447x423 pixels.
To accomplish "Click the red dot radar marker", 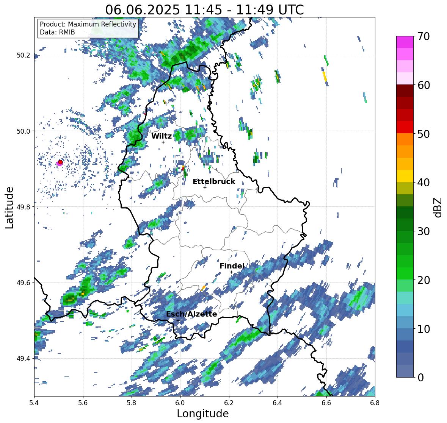I will 60,162.
